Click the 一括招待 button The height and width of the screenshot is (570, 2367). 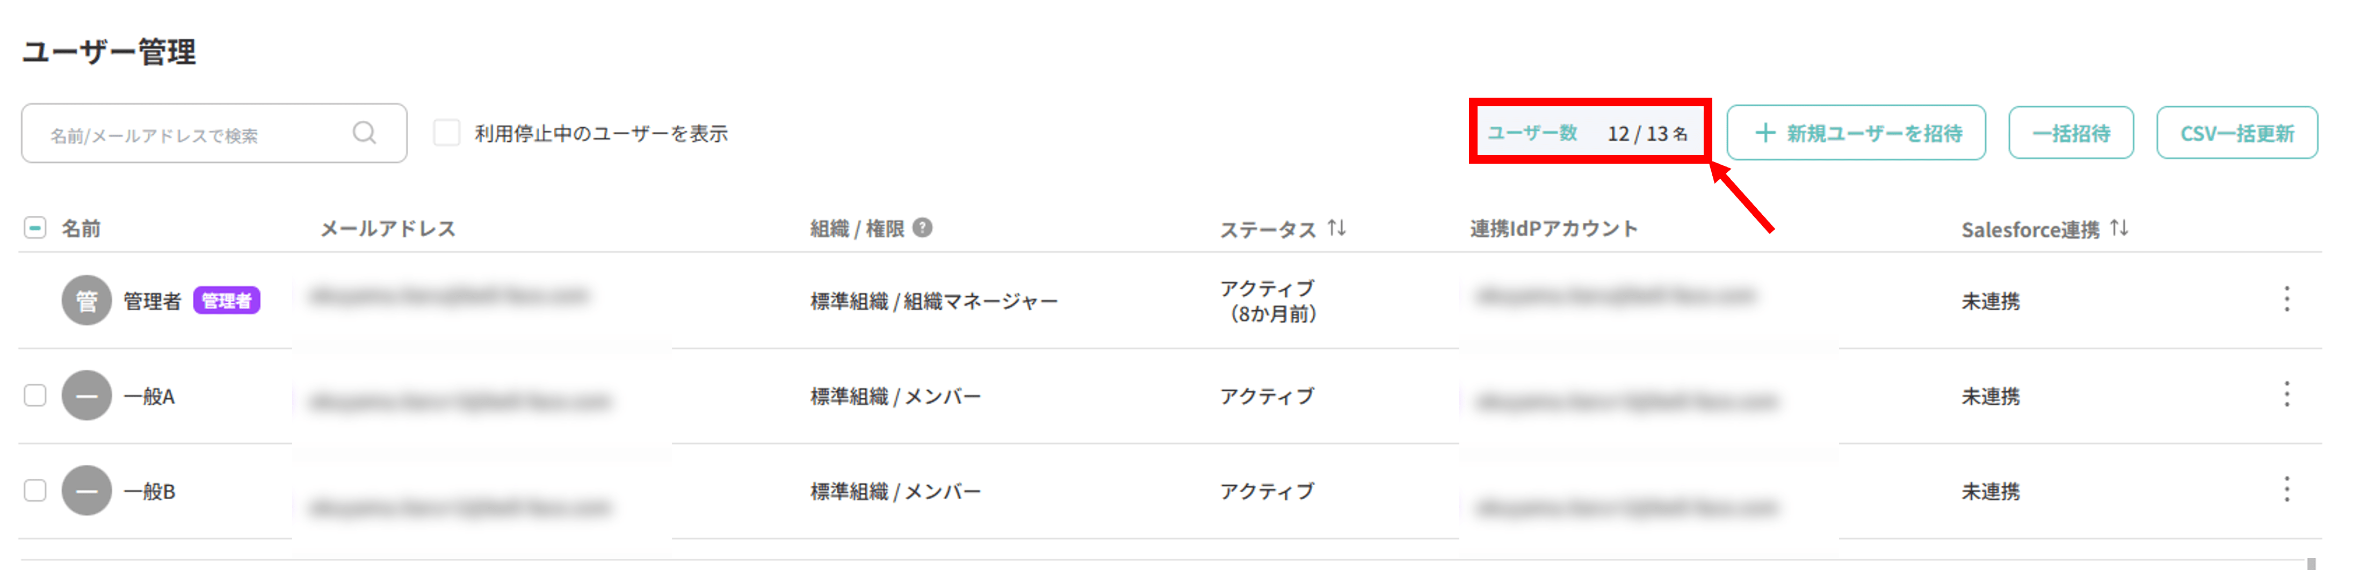[2070, 133]
